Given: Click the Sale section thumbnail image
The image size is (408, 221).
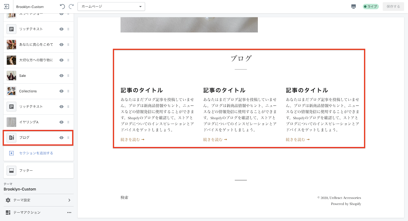Looking at the screenshot, I should 11,76.
